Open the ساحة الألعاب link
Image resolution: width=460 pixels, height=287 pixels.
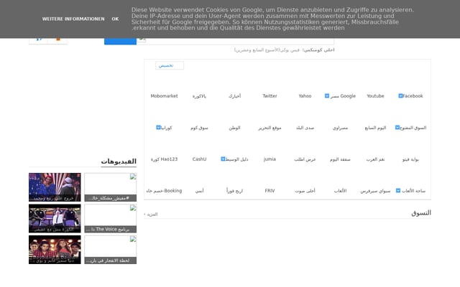(413, 191)
